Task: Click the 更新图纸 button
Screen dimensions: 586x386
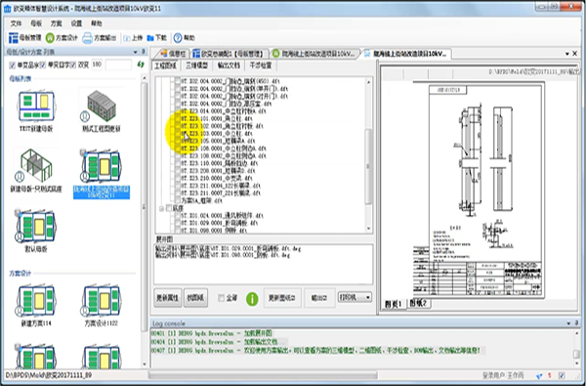Action: [282, 298]
